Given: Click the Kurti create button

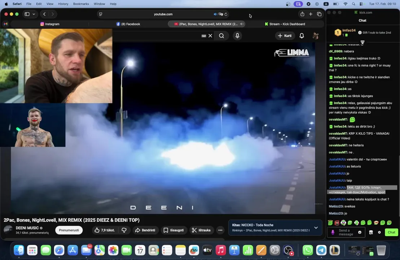Looking at the screenshot, I should point(285,36).
